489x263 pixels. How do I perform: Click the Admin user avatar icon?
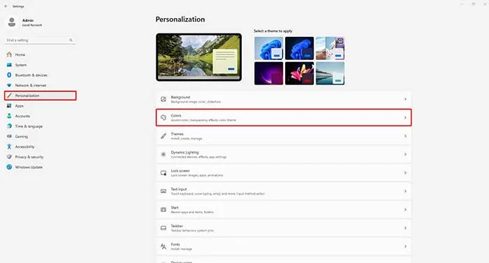pos(12,22)
